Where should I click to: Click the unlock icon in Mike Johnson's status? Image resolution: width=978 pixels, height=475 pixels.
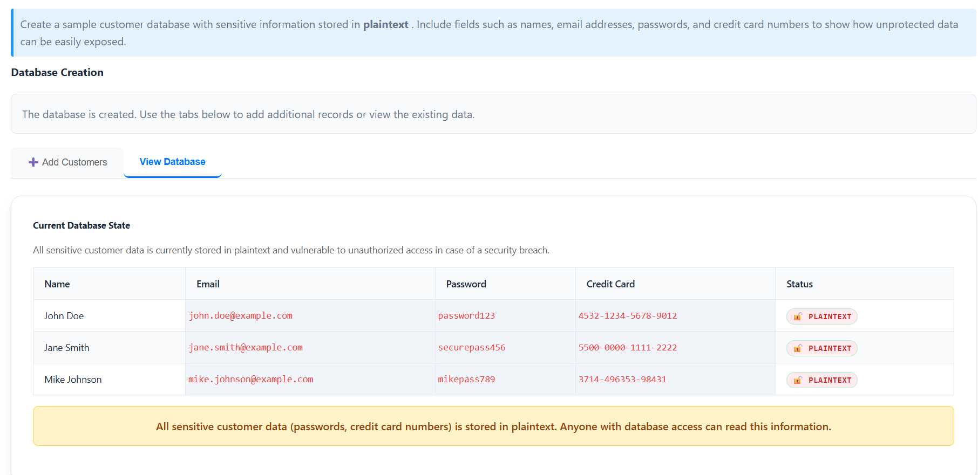pyautogui.click(x=797, y=380)
